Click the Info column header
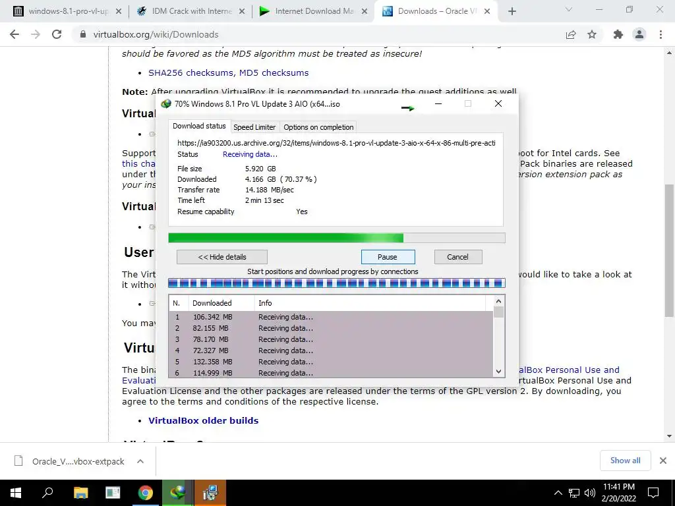 tap(370, 303)
